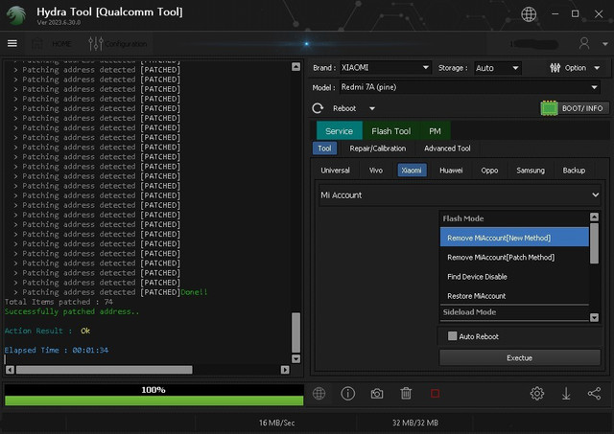This screenshot has height=434, width=614.
Task: Click the share icon
Action: click(594, 394)
